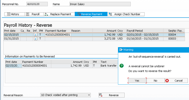Open the History tab
Viewport: 189px width, 100px height.
tap(14, 14)
